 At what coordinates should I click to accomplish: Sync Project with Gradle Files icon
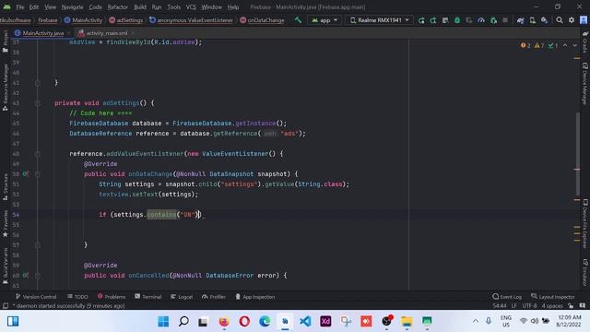[520, 20]
